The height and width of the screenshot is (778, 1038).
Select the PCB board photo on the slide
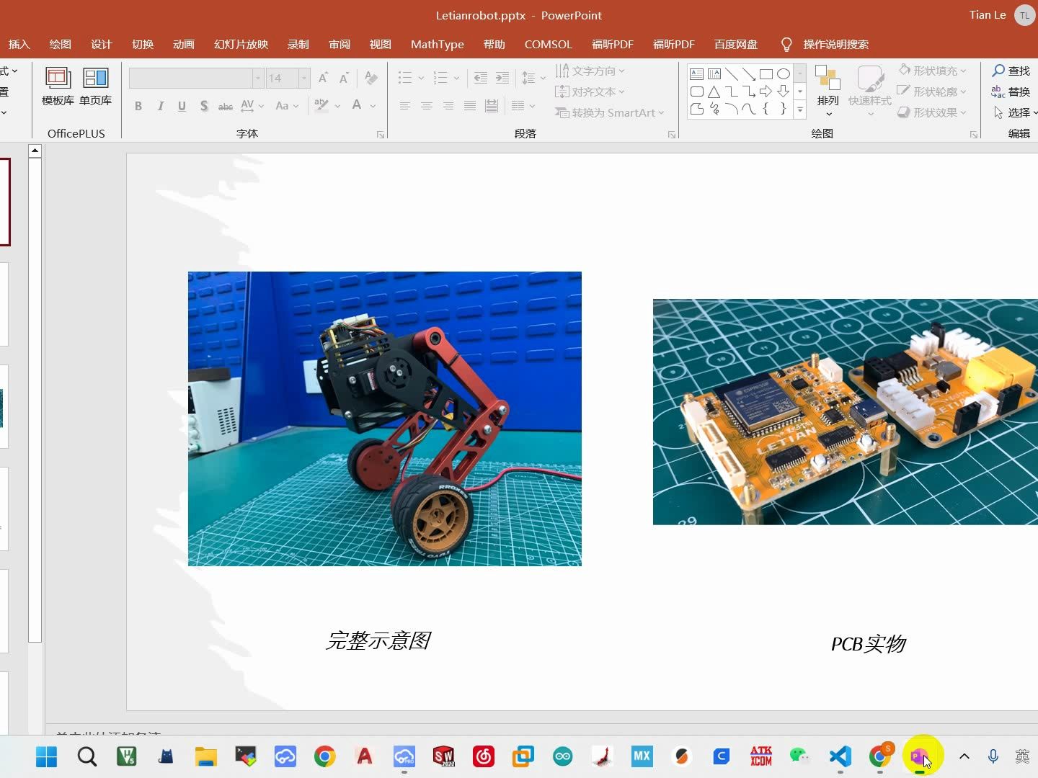[846, 411]
